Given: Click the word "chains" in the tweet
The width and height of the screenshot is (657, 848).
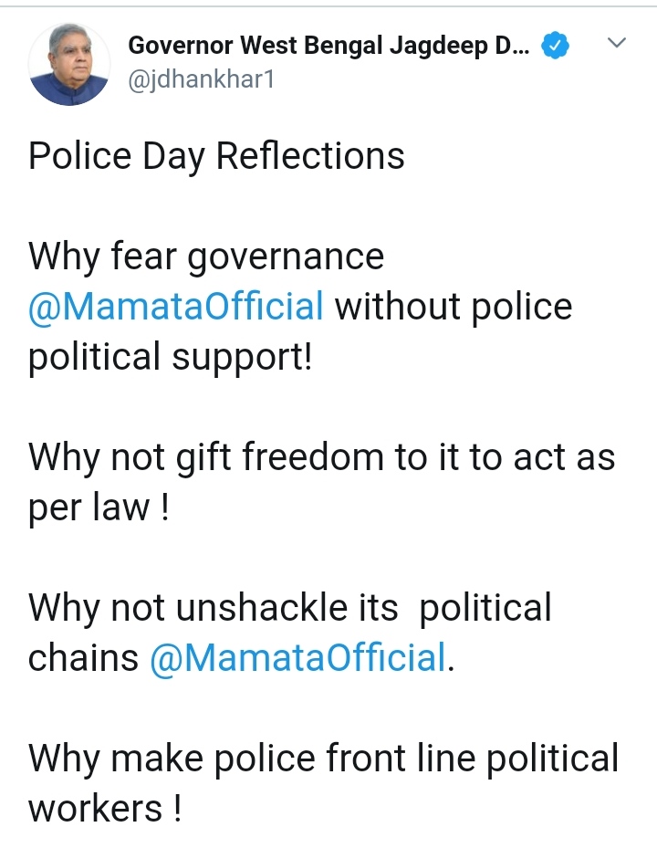Looking at the screenshot, I should pos(84,657).
